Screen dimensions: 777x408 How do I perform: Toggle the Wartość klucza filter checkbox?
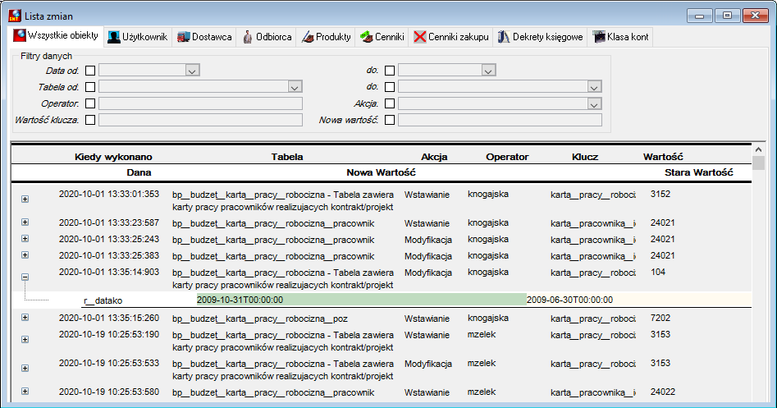[90, 120]
